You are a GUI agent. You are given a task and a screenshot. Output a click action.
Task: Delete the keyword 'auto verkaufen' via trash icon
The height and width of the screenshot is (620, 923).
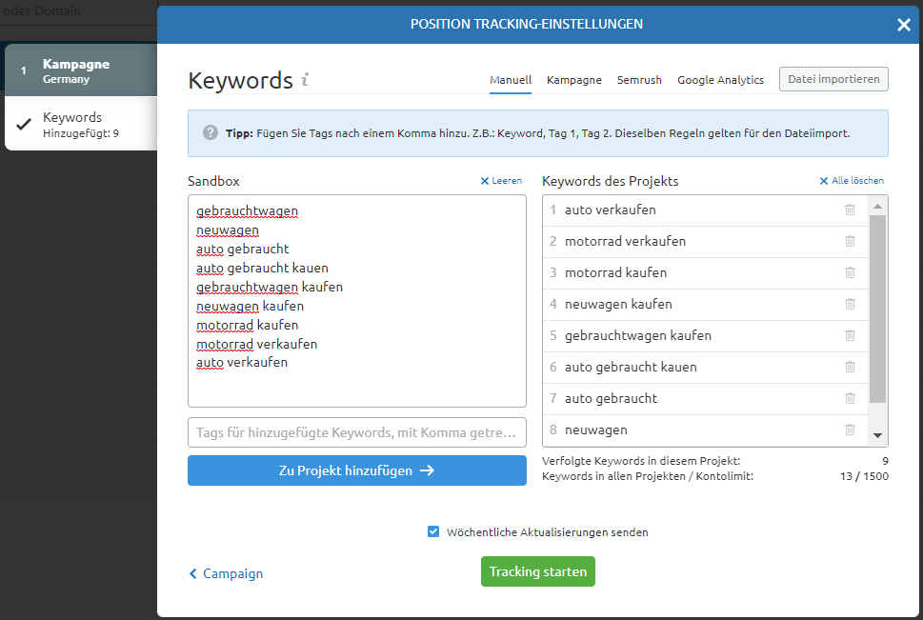[850, 210]
